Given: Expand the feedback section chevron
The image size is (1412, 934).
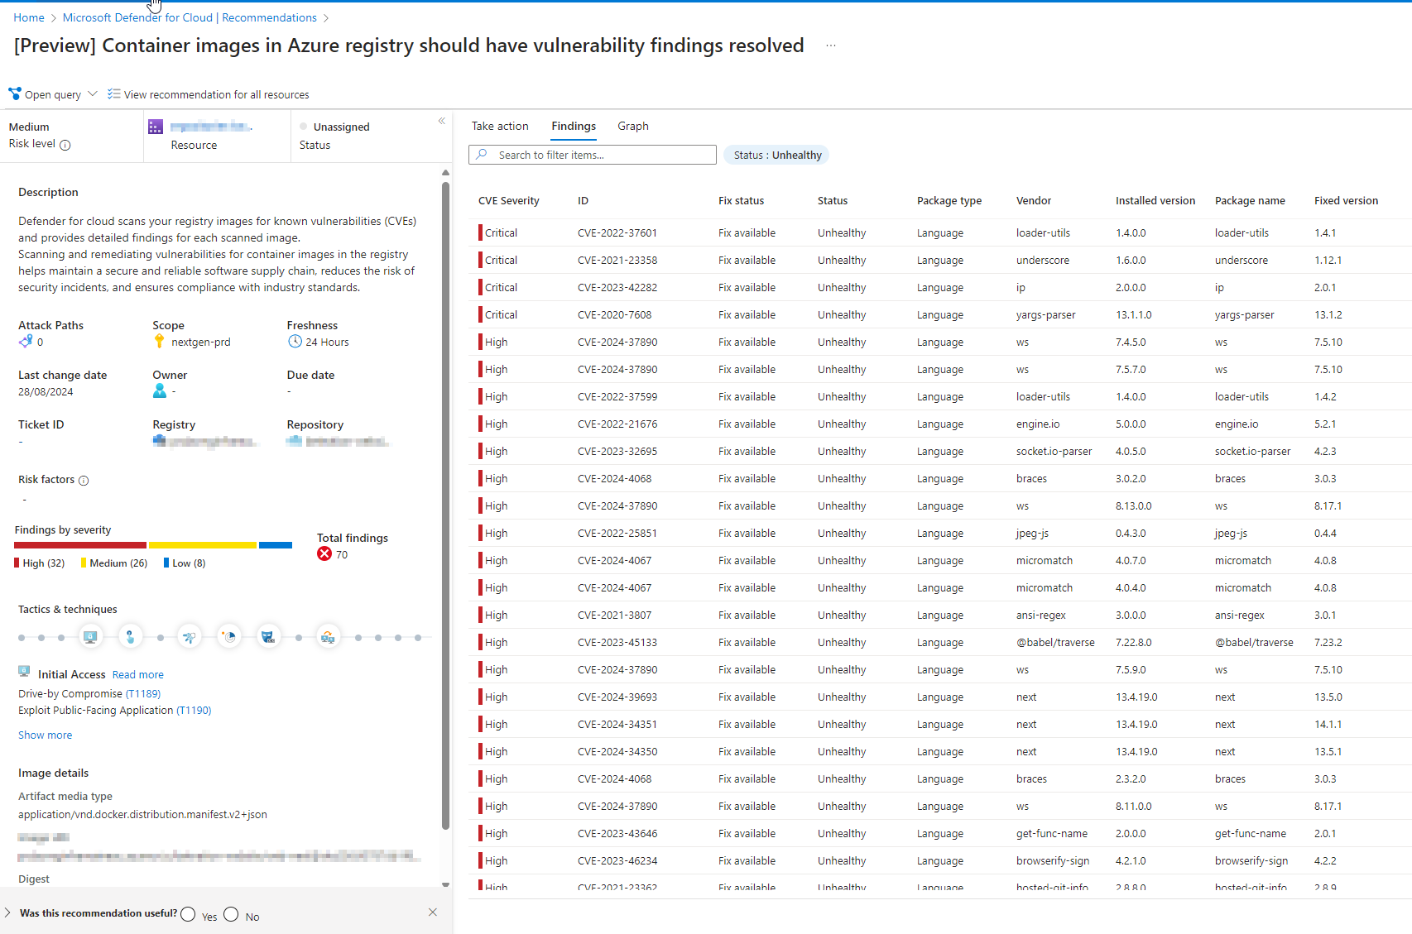Looking at the screenshot, I should tap(7, 912).
